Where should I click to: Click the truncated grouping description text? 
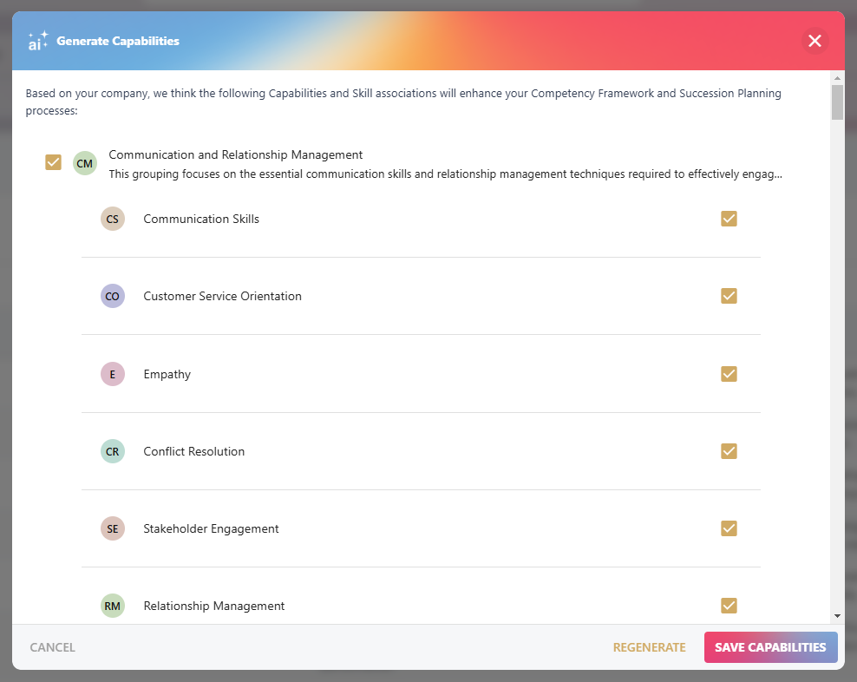(446, 174)
